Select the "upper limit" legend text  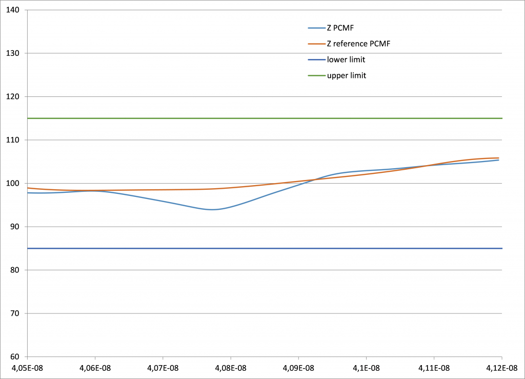point(346,75)
